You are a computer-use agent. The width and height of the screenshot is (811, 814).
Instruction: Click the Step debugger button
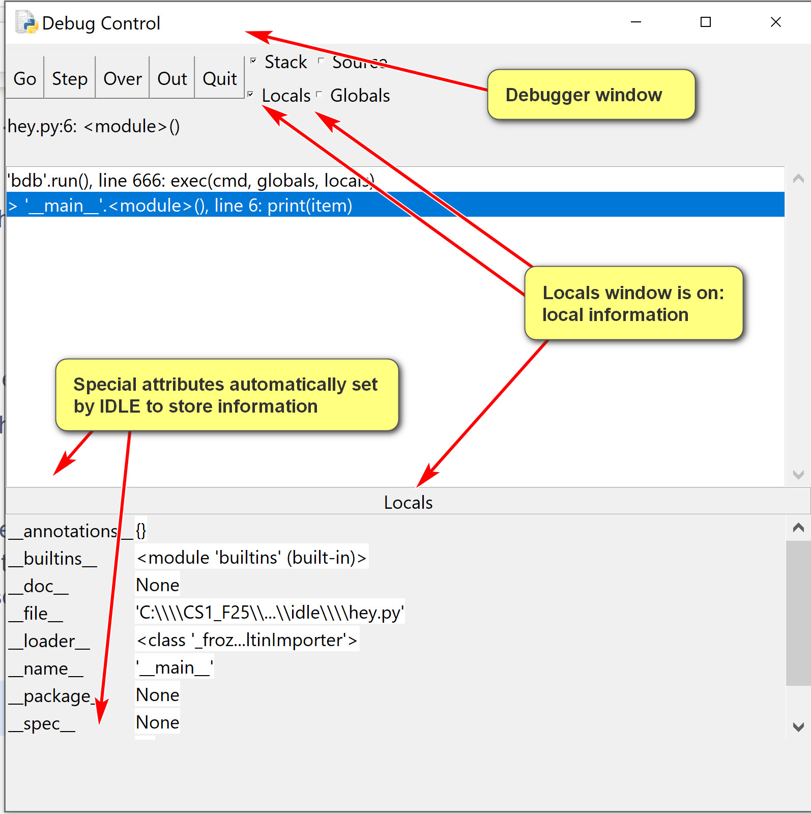point(70,78)
